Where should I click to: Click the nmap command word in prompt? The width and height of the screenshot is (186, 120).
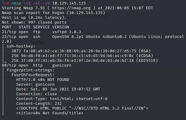[16, 3]
